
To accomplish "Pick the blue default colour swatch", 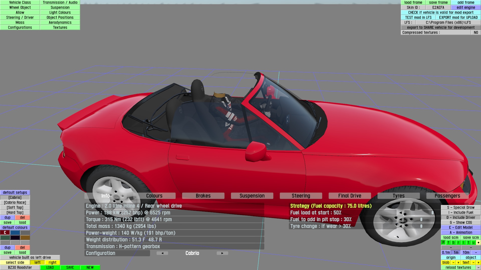I will [x=15, y=232].
